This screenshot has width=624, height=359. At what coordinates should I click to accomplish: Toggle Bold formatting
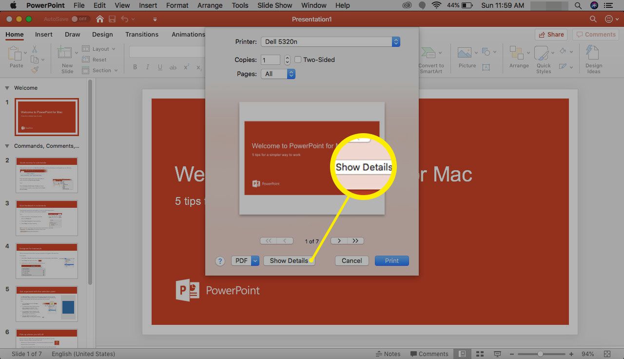click(135, 67)
